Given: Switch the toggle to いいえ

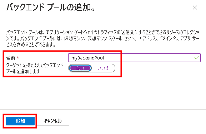Looking at the screenshot, I should (103, 68).
